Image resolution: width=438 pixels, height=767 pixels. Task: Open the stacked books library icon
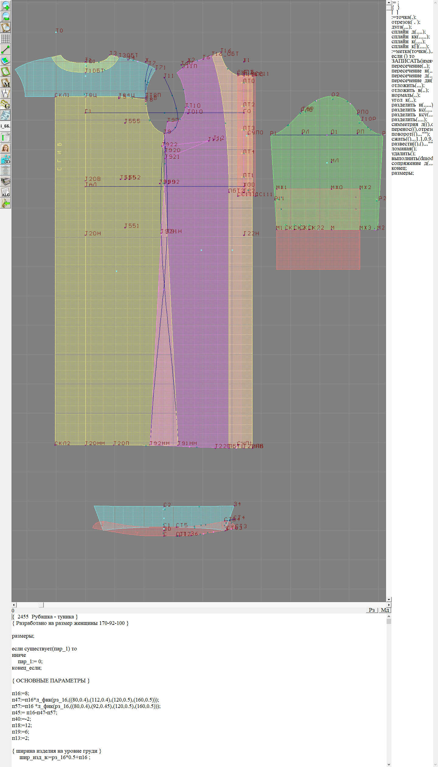(5, 181)
